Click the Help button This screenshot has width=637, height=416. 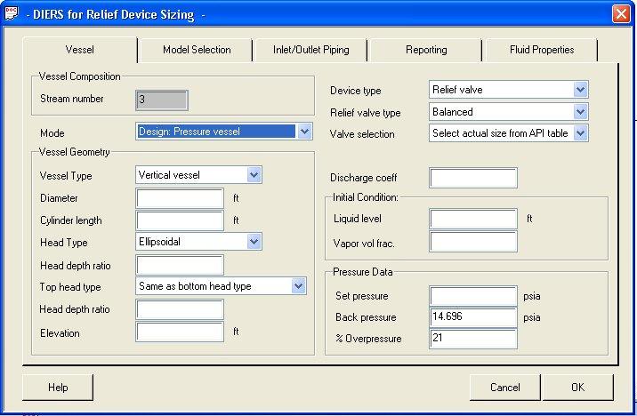click(x=58, y=388)
